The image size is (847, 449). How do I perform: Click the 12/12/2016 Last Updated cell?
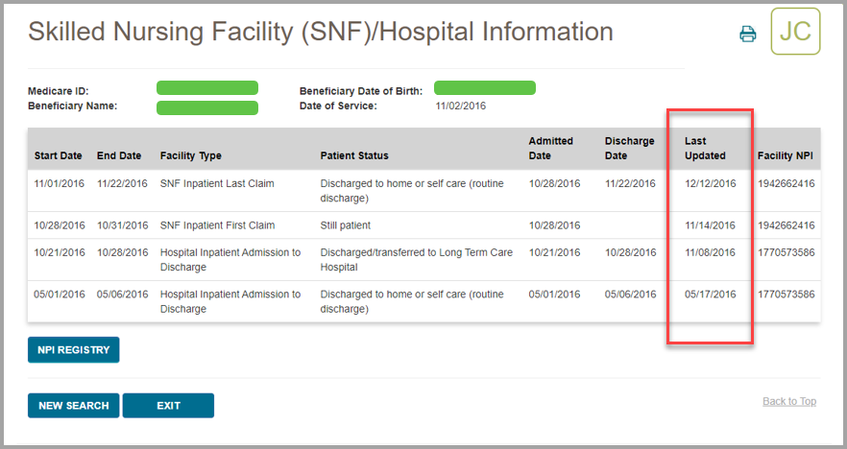pos(711,183)
